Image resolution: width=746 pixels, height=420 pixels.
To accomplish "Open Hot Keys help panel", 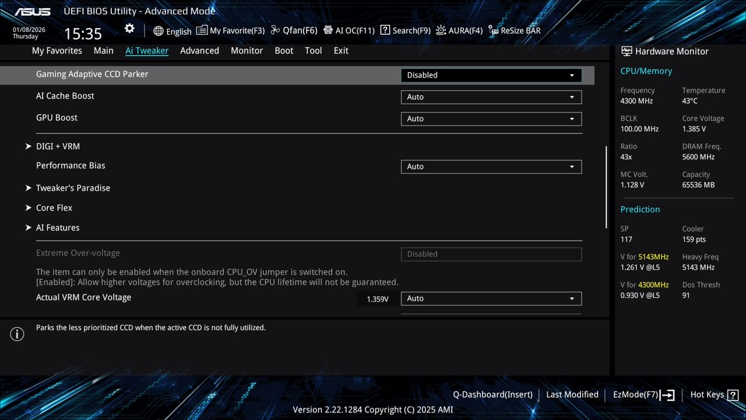I will pyautogui.click(x=707, y=394).
